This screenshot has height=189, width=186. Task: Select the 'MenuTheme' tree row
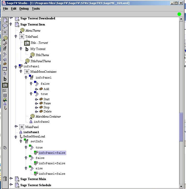click(33, 31)
